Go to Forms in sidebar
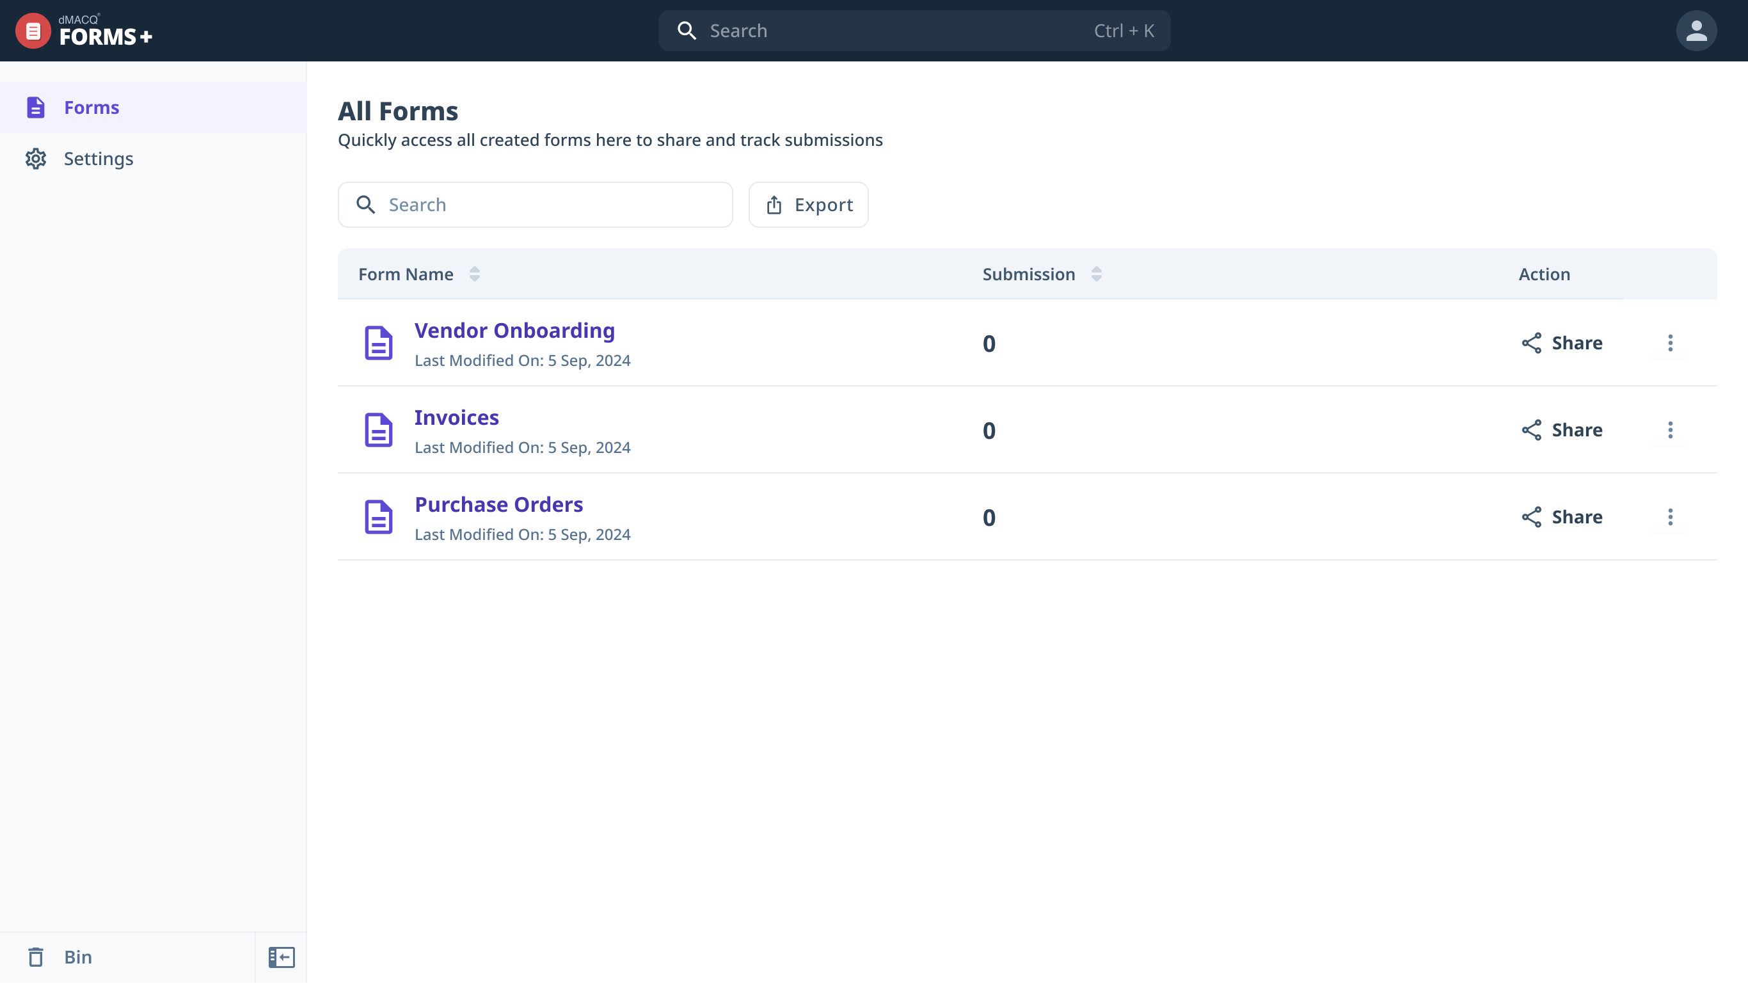The height and width of the screenshot is (984, 1748). pyautogui.click(x=91, y=108)
